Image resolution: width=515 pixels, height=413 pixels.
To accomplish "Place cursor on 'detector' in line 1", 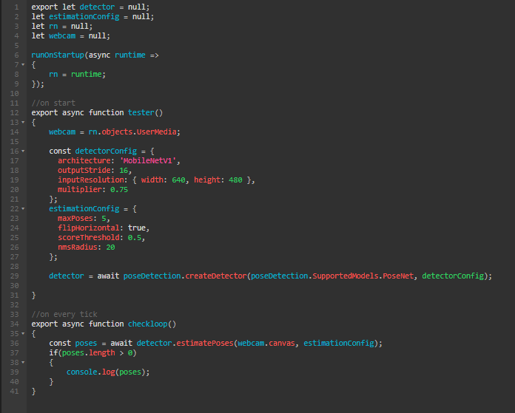I will click(x=97, y=7).
